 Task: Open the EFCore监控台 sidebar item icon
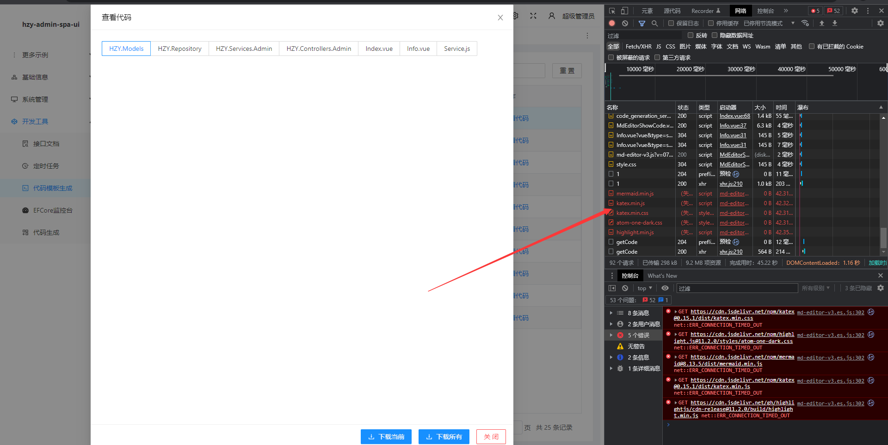point(25,210)
